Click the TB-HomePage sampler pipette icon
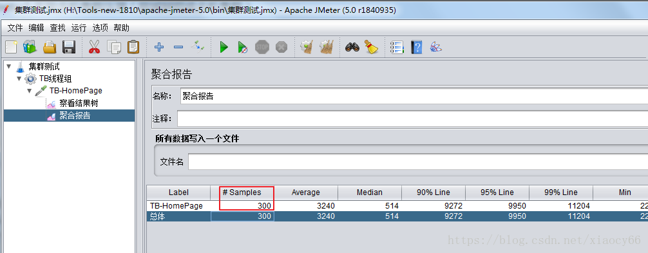 41,91
